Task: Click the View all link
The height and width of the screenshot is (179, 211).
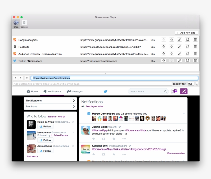Action: 61,117
